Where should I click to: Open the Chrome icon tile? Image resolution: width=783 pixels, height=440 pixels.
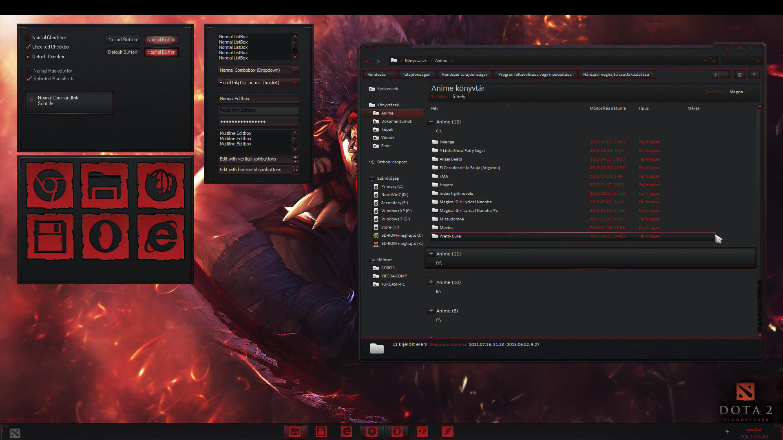pyautogui.click(x=49, y=185)
